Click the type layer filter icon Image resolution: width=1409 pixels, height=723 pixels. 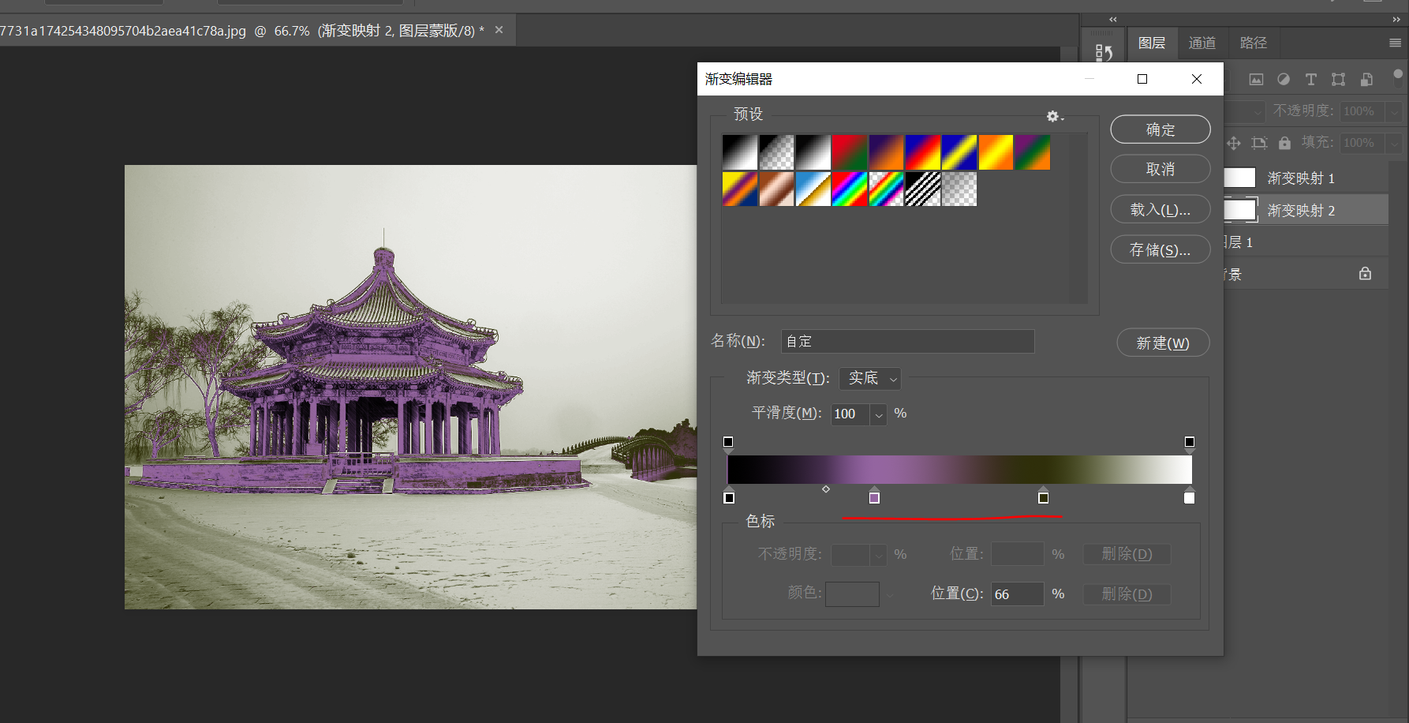click(x=1310, y=79)
